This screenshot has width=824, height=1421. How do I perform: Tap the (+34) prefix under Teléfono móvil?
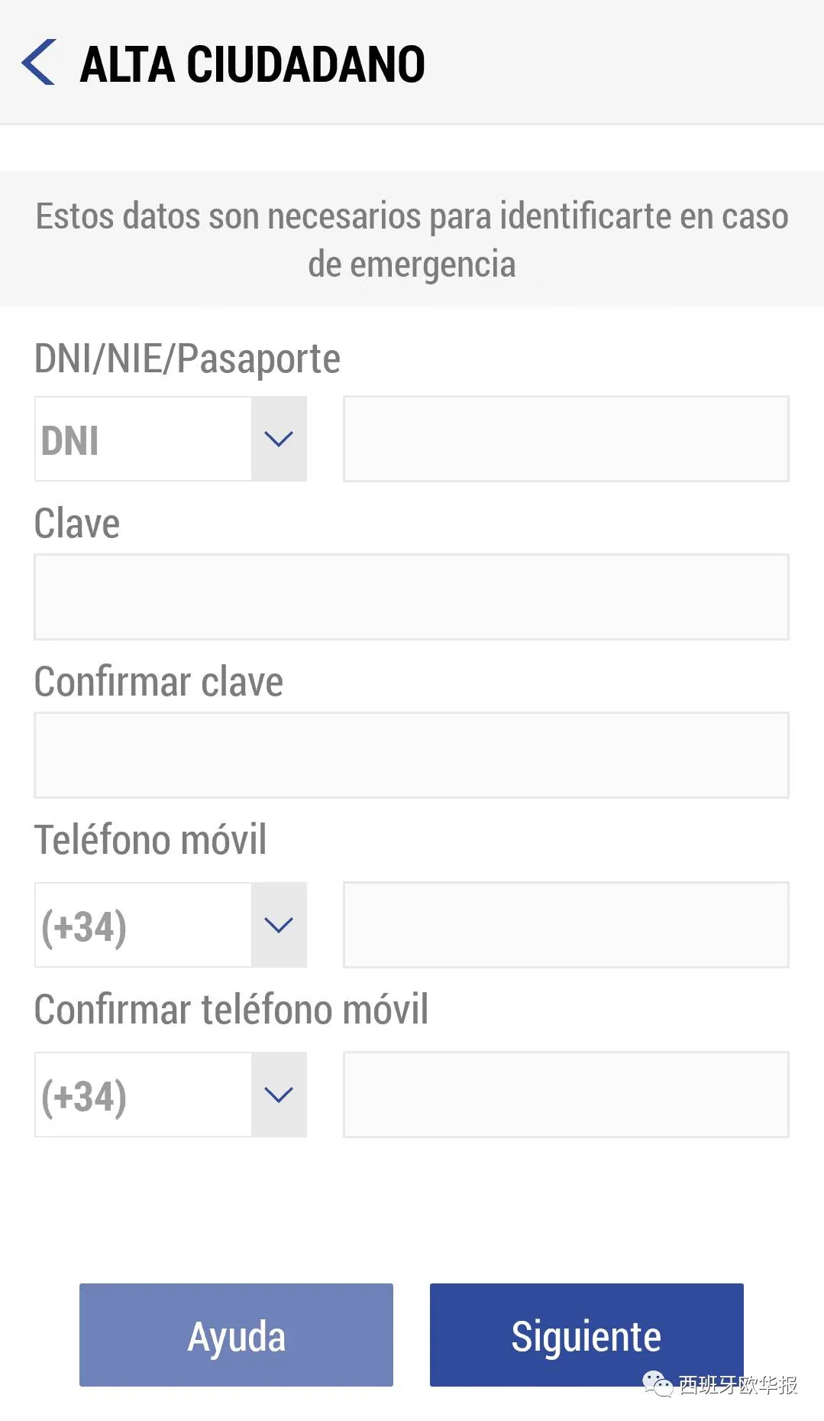144,925
